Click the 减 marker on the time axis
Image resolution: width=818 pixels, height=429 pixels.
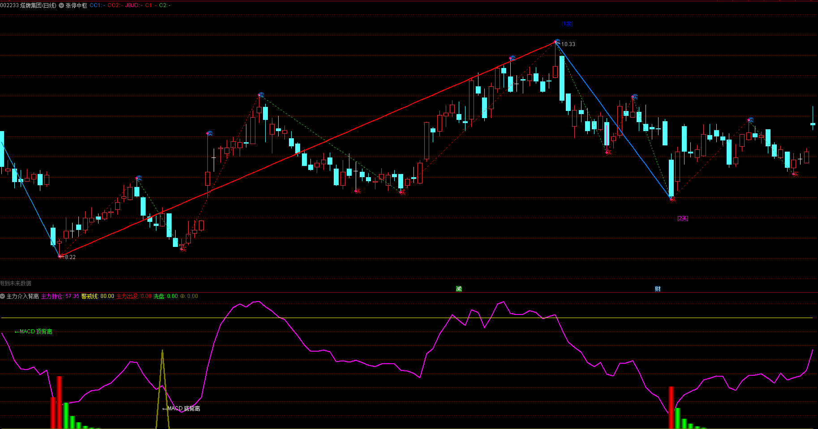[459, 289]
